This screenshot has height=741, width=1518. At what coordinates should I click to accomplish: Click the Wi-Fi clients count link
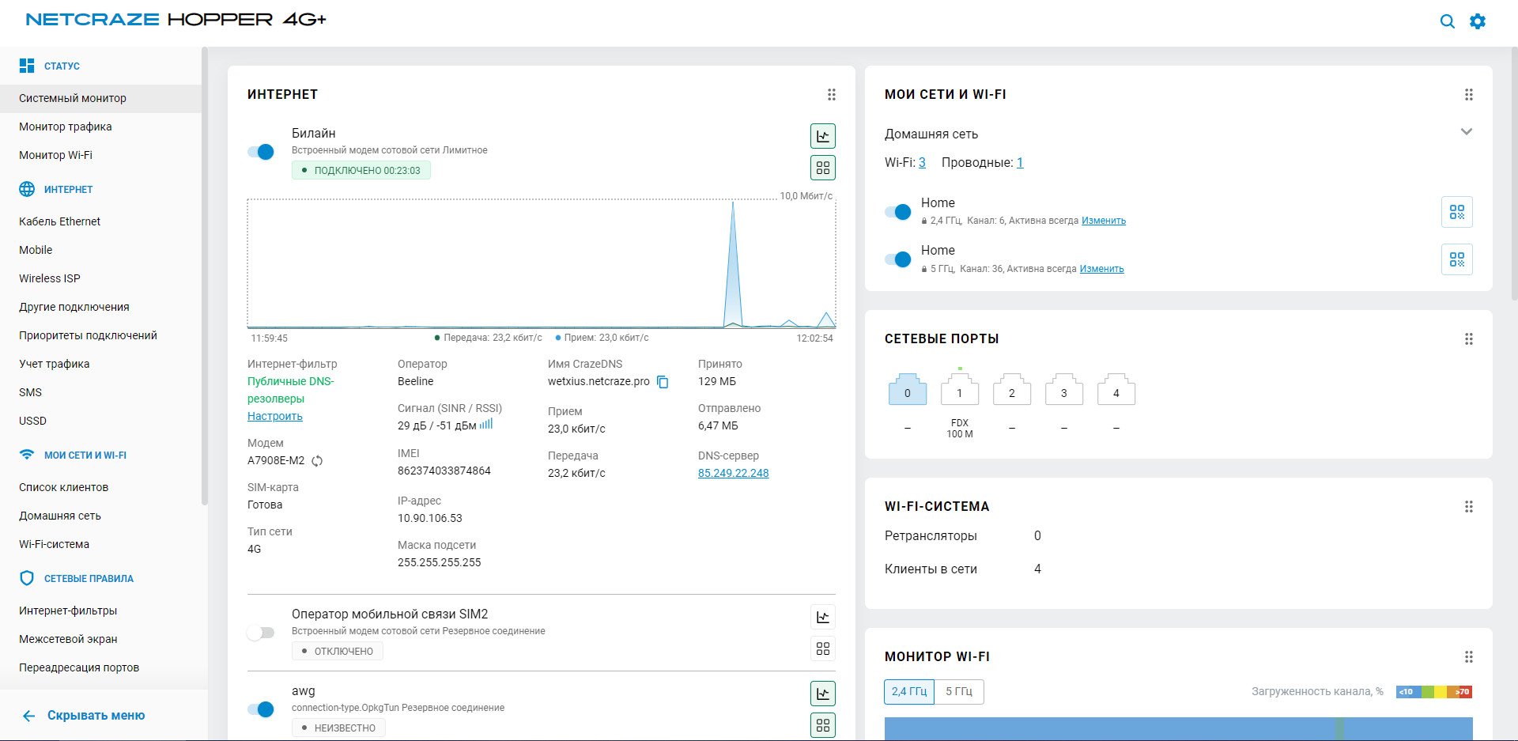coord(922,163)
